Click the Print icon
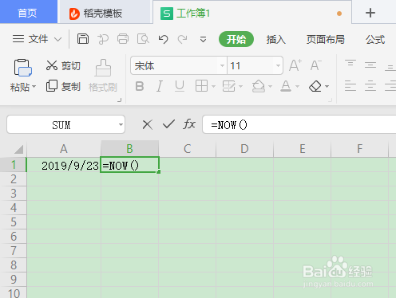The width and height of the screenshot is (396, 298). coord(123,39)
